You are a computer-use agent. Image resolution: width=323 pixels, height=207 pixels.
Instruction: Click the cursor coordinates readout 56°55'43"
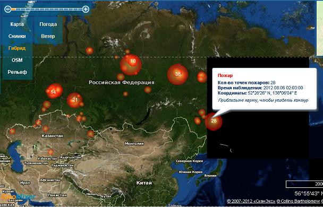coord(308,194)
